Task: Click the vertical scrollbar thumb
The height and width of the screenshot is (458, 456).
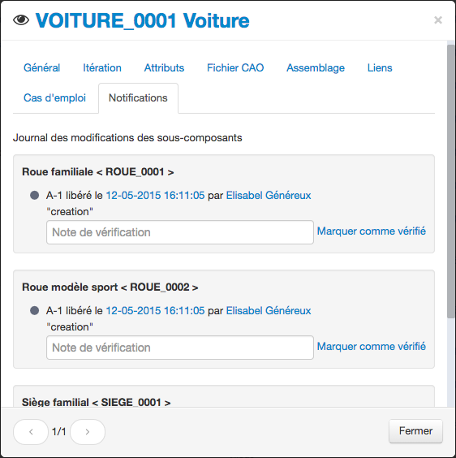Action: 451,181
